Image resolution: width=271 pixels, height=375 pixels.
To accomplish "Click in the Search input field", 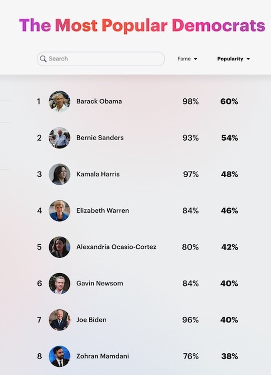I will click(x=104, y=59).
